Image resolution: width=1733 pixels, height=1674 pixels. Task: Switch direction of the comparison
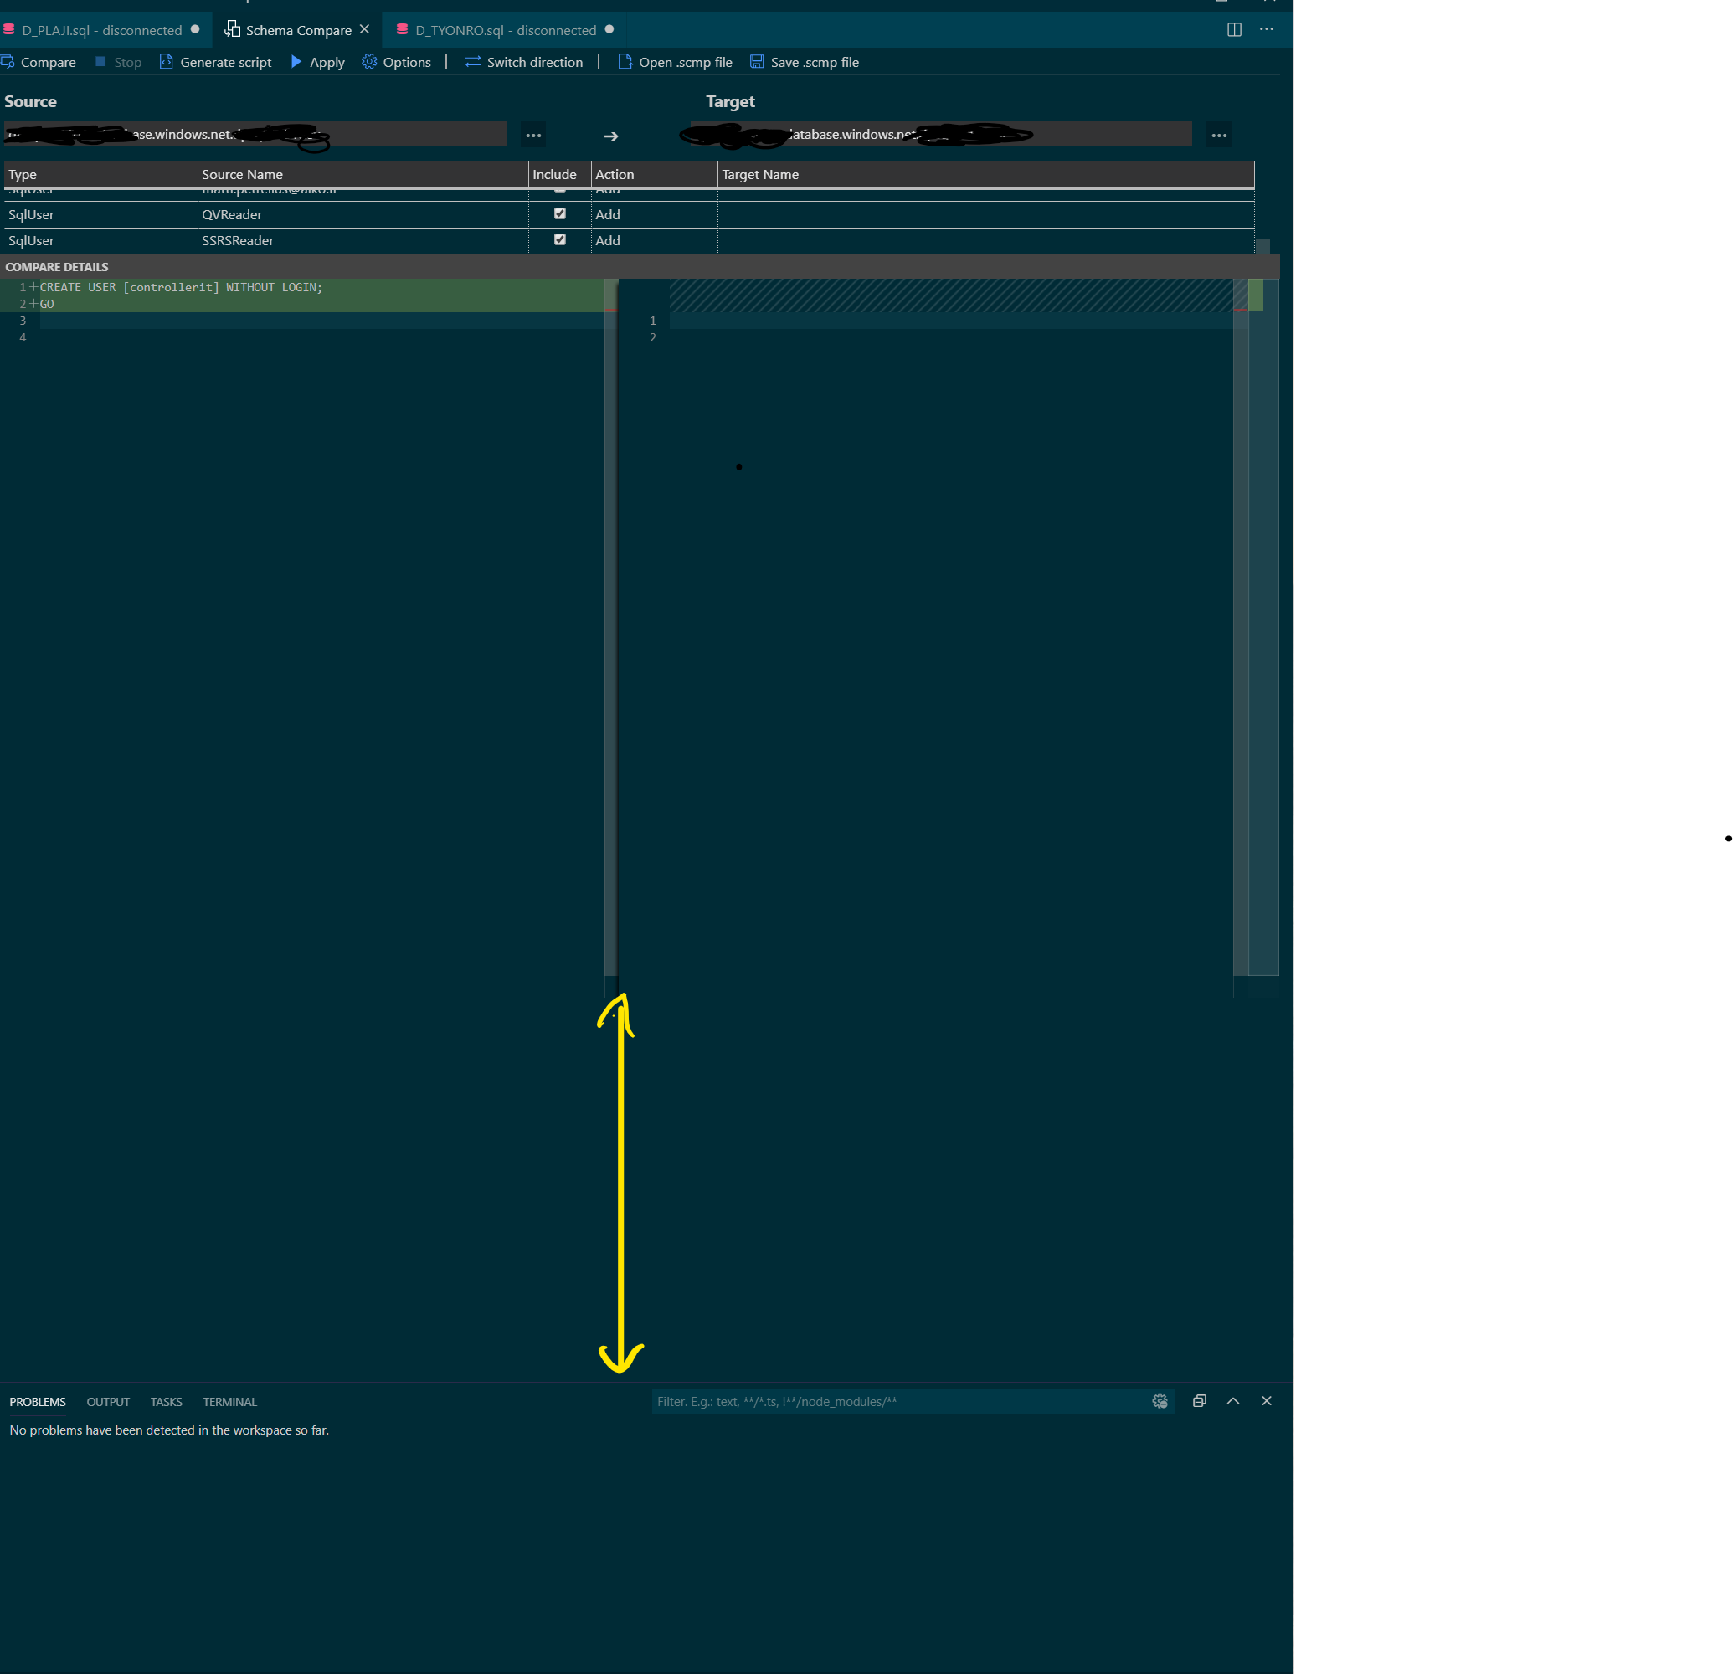click(523, 62)
